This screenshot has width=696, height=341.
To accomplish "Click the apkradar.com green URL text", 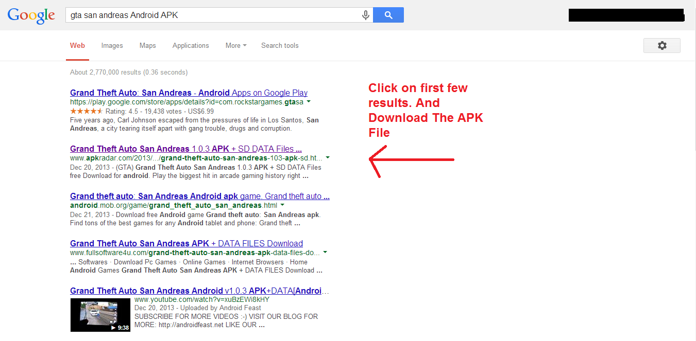I will tap(196, 158).
